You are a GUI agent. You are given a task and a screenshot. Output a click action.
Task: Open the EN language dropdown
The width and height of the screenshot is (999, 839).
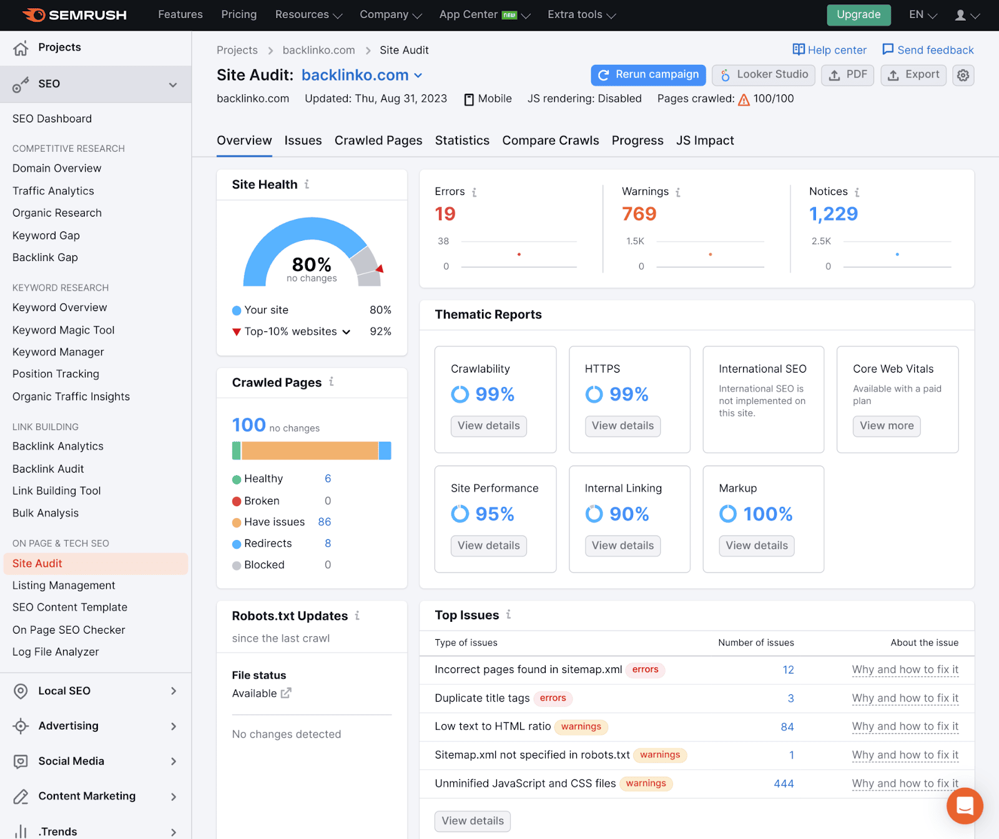coord(923,14)
